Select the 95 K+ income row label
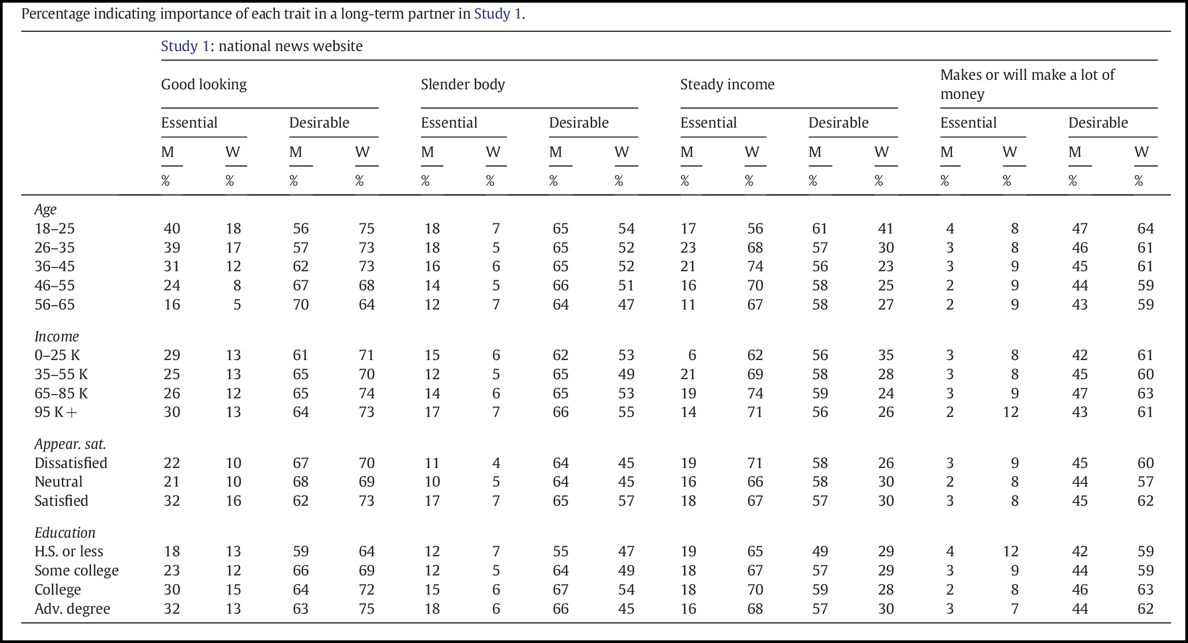The height and width of the screenshot is (643, 1188). pyautogui.click(x=55, y=412)
